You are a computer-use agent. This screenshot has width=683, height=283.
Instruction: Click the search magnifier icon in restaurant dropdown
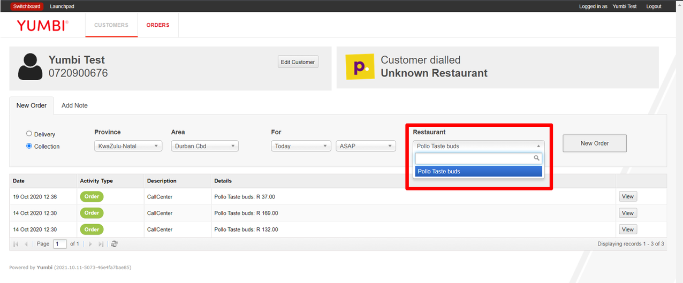(x=536, y=158)
